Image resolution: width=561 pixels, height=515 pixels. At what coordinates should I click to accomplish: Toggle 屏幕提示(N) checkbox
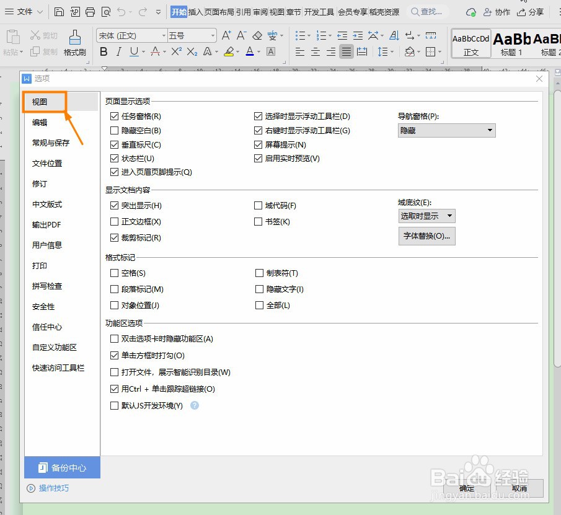258,144
